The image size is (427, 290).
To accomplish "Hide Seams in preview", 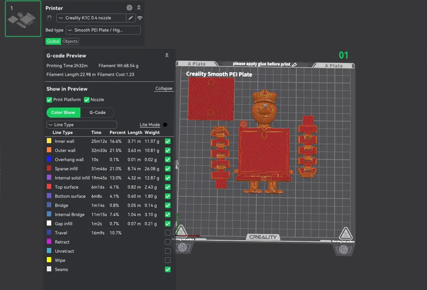I will (x=168, y=269).
